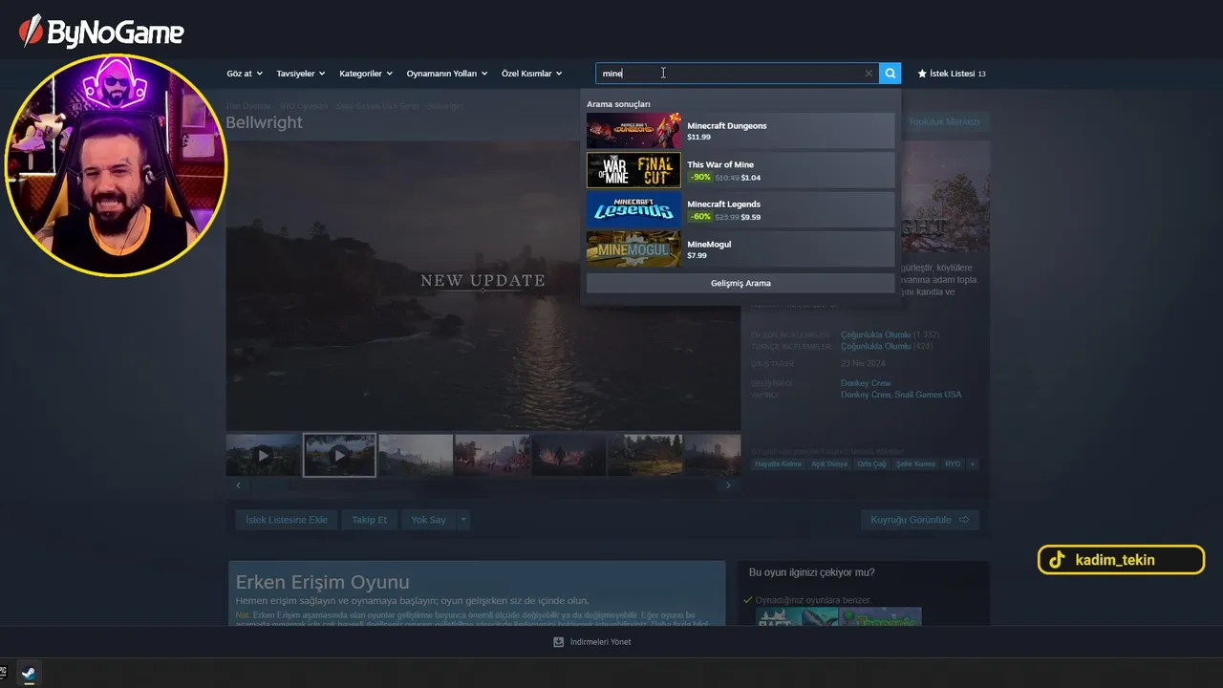Click the release date text "23 Nis 2024"

(x=865, y=364)
